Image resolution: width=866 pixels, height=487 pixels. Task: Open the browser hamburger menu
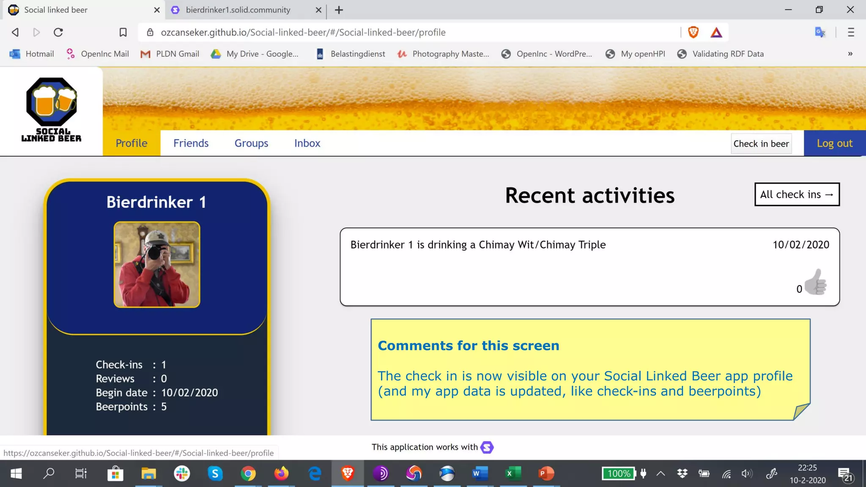tap(851, 32)
